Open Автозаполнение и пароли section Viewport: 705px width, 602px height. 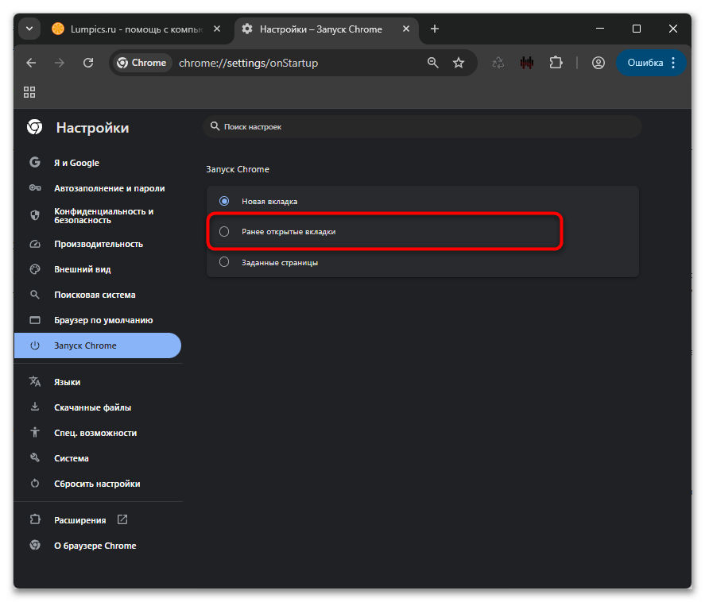pyautogui.click(x=98, y=188)
